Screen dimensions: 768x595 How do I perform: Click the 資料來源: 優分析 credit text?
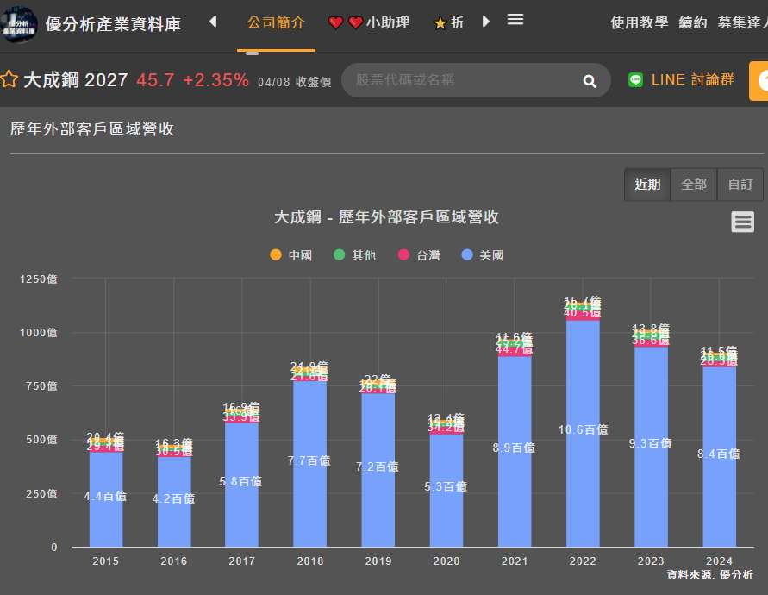709,575
